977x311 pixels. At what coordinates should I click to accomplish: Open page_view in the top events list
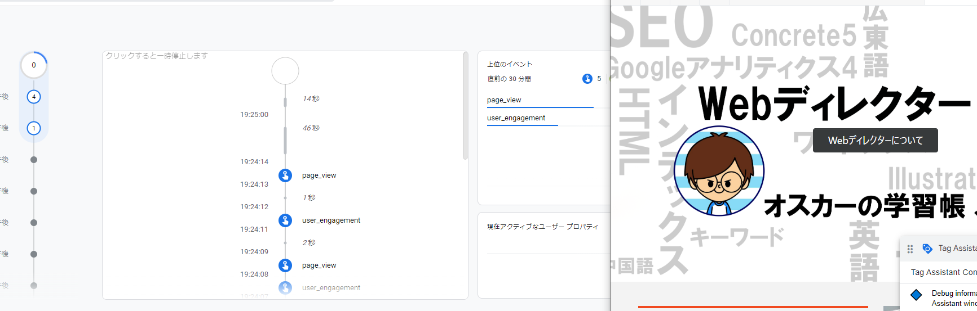point(504,100)
